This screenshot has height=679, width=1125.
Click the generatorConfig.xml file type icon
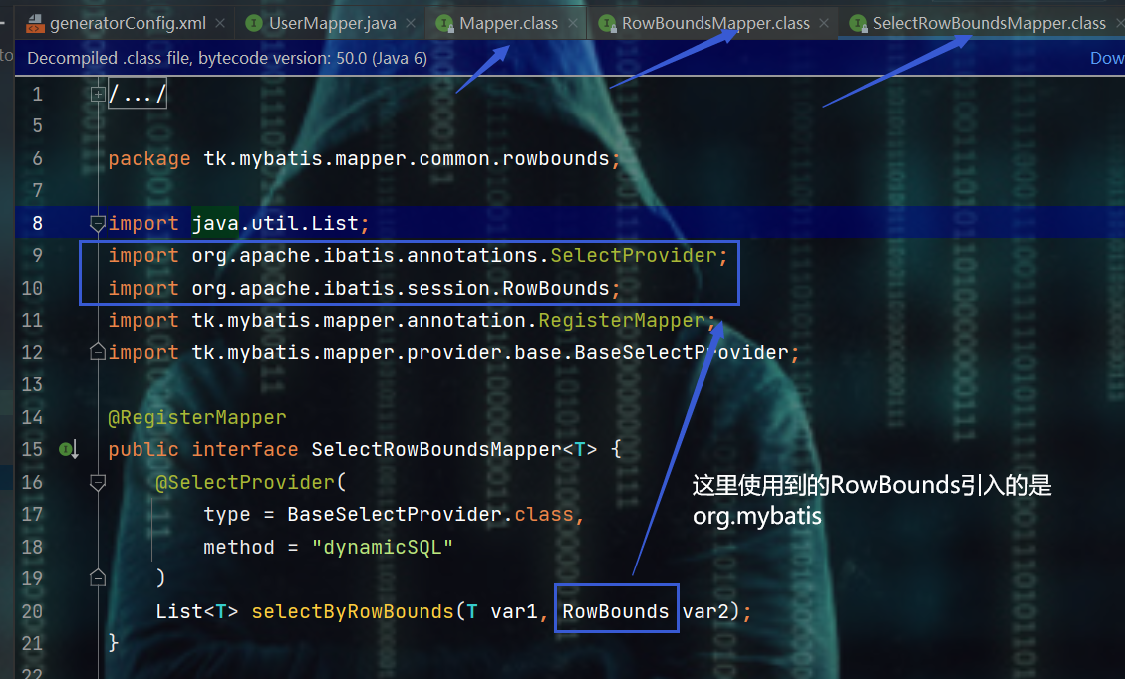(35, 22)
